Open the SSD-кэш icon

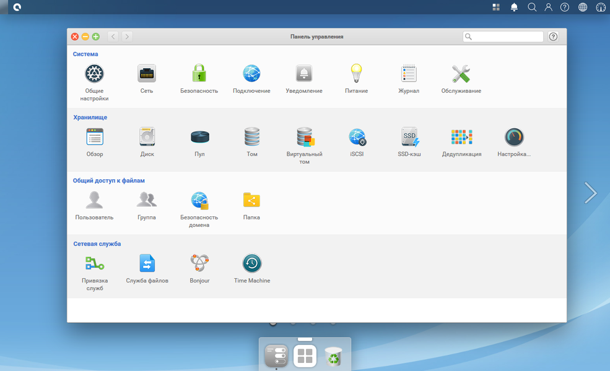click(409, 137)
